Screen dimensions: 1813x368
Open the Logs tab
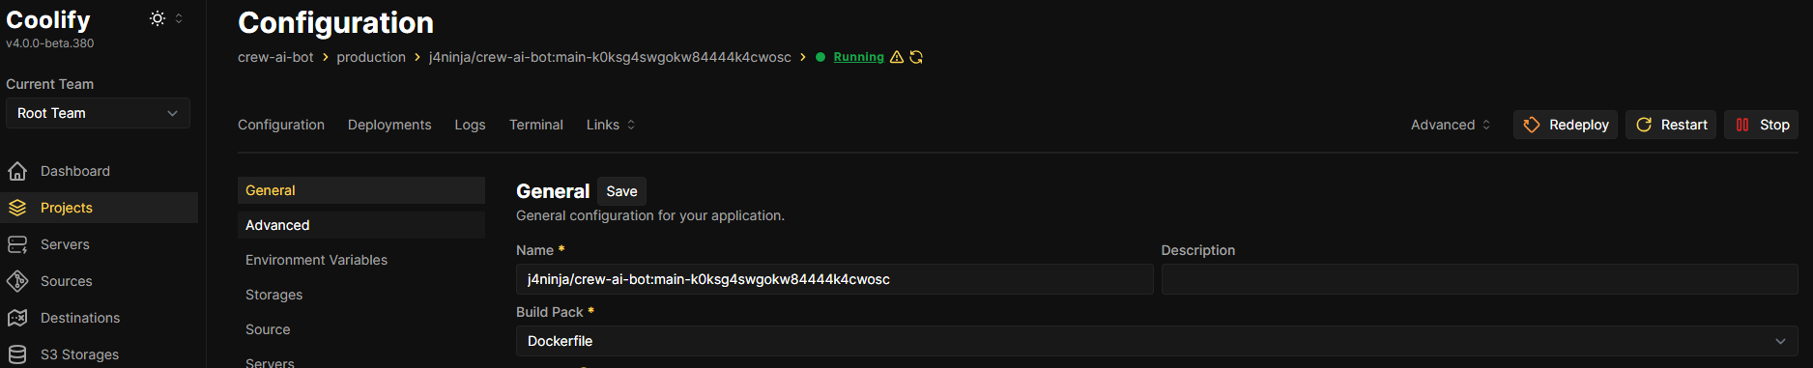coord(470,125)
